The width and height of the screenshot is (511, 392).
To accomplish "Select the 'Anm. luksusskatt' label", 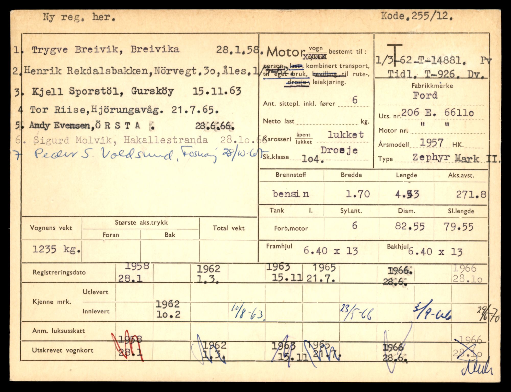I will click(58, 331).
